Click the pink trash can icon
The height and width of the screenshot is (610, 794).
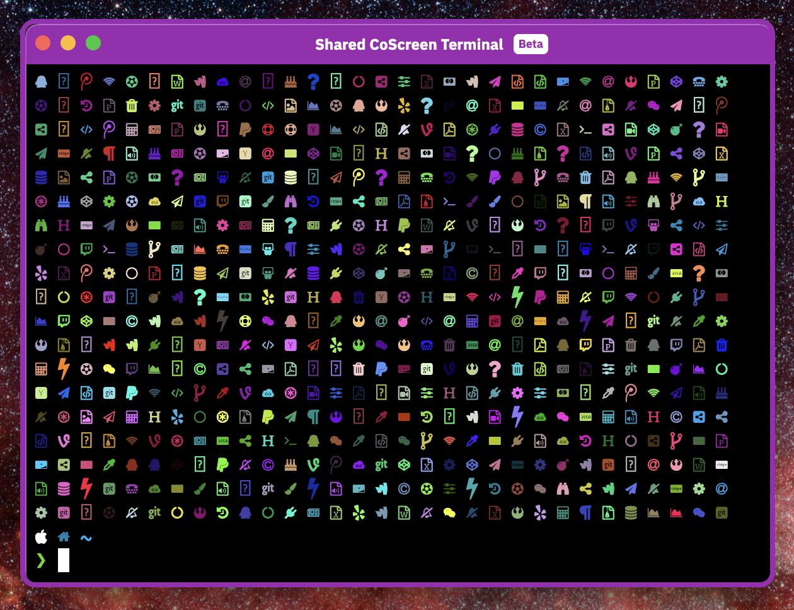point(359,369)
